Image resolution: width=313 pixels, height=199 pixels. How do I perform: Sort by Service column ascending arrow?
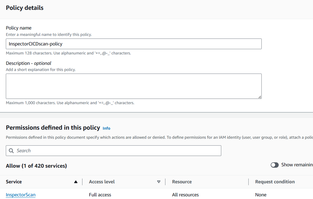[x=76, y=182]
